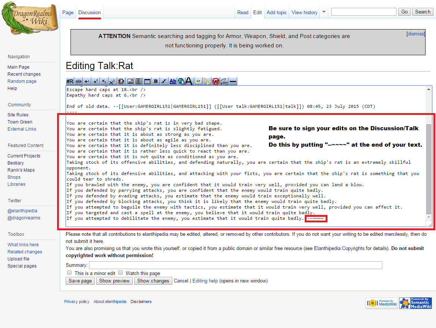Dismiss the attention notice banner

(415, 34)
